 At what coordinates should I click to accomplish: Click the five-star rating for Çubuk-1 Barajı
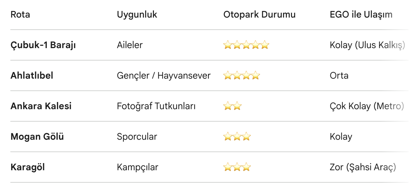tap(246, 45)
